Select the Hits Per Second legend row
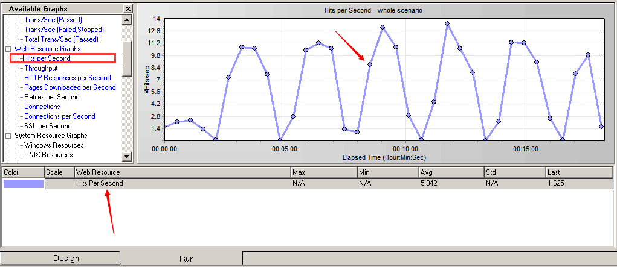617x267 pixels. [x=308, y=183]
